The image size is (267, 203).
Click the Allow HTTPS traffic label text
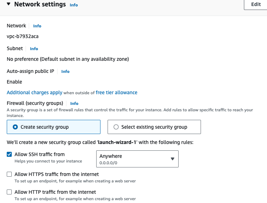[56, 174]
